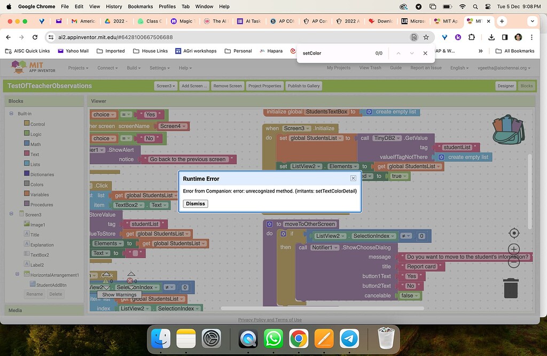Bookmark the page with the star icon

click(x=425, y=38)
